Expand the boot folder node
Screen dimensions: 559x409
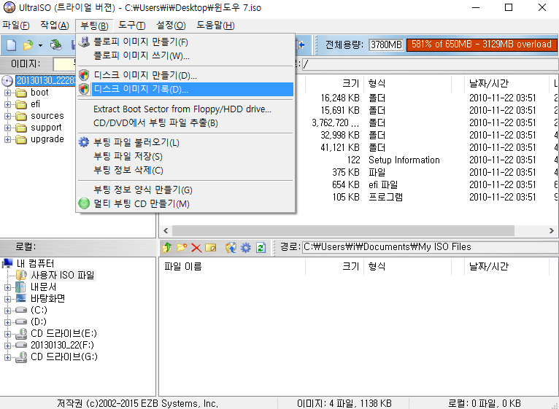pyautogui.click(x=7, y=93)
